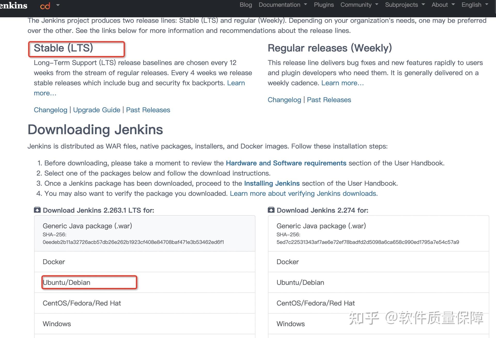Select Ubuntu/Debian under the 2.274 weekly downloads

tap(378, 282)
